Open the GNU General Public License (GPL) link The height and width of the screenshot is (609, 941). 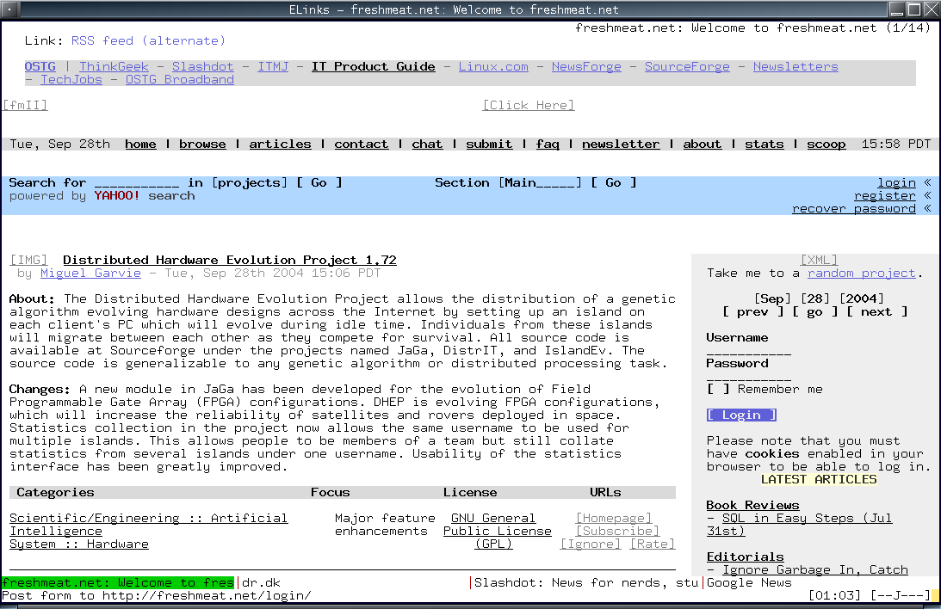pos(497,531)
